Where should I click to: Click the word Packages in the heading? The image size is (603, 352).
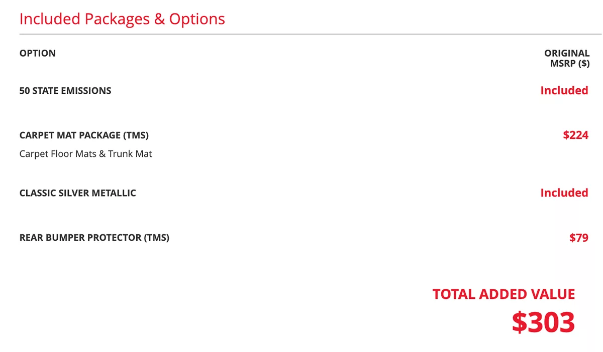[x=117, y=19]
